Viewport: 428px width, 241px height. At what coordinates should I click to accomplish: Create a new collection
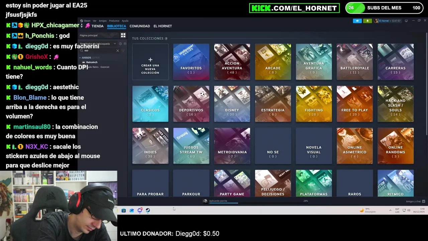(x=150, y=62)
